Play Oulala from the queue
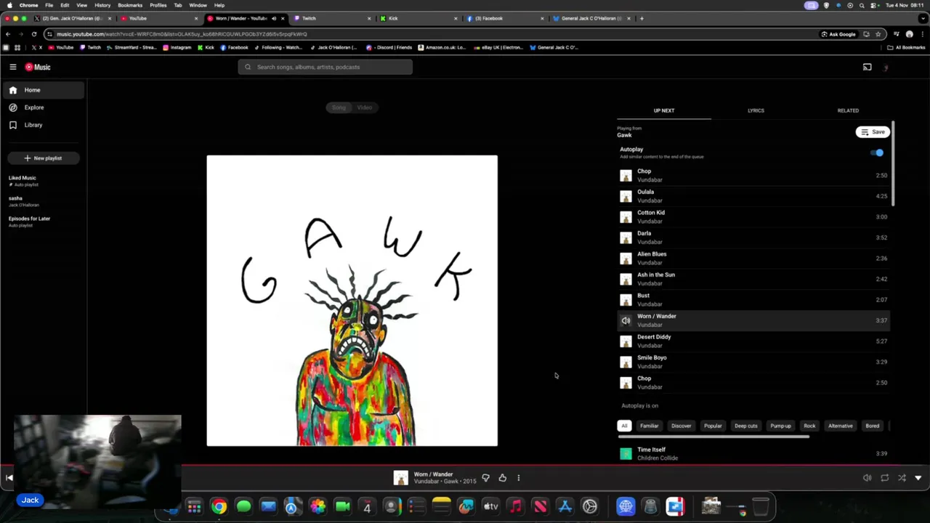The height and width of the screenshot is (523, 930). point(753,196)
